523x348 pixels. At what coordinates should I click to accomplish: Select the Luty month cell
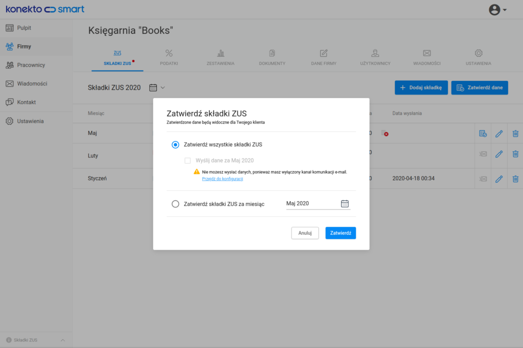click(x=93, y=156)
